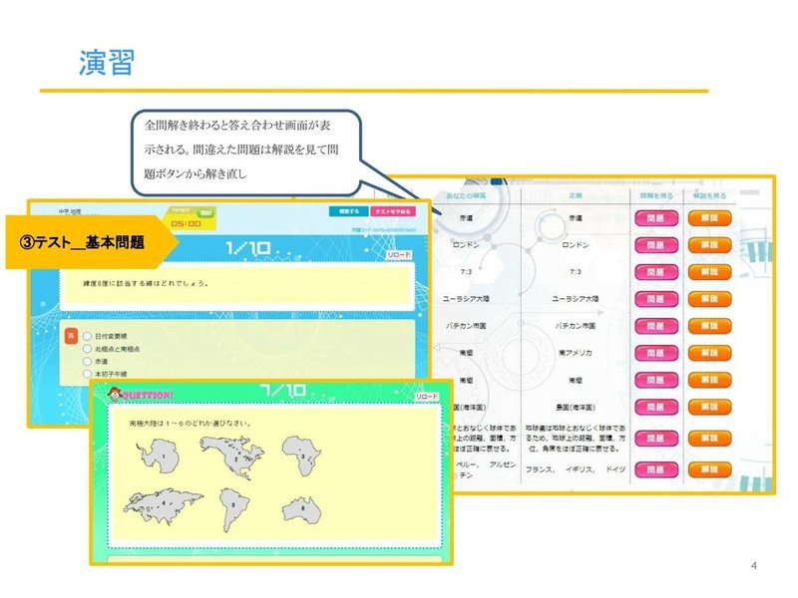Click the 南極大陸 question text in green window

click(190, 424)
